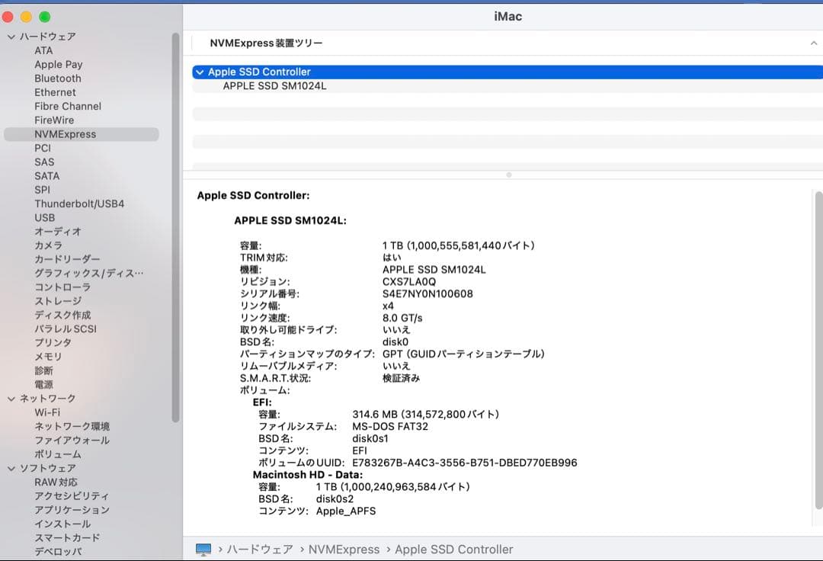Open プリンタ in the sidebar
Viewport: 823px width, 561px height.
pos(53,343)
